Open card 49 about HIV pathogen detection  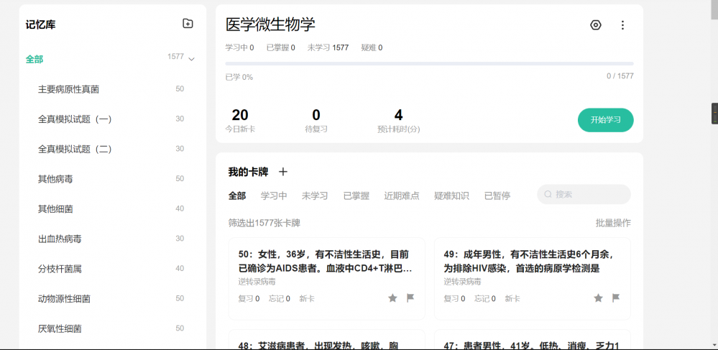532,279
